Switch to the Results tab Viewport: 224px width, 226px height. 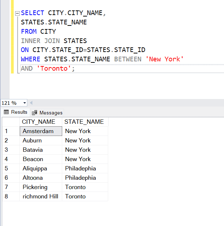pyautogui.click(x=15, y=112)
